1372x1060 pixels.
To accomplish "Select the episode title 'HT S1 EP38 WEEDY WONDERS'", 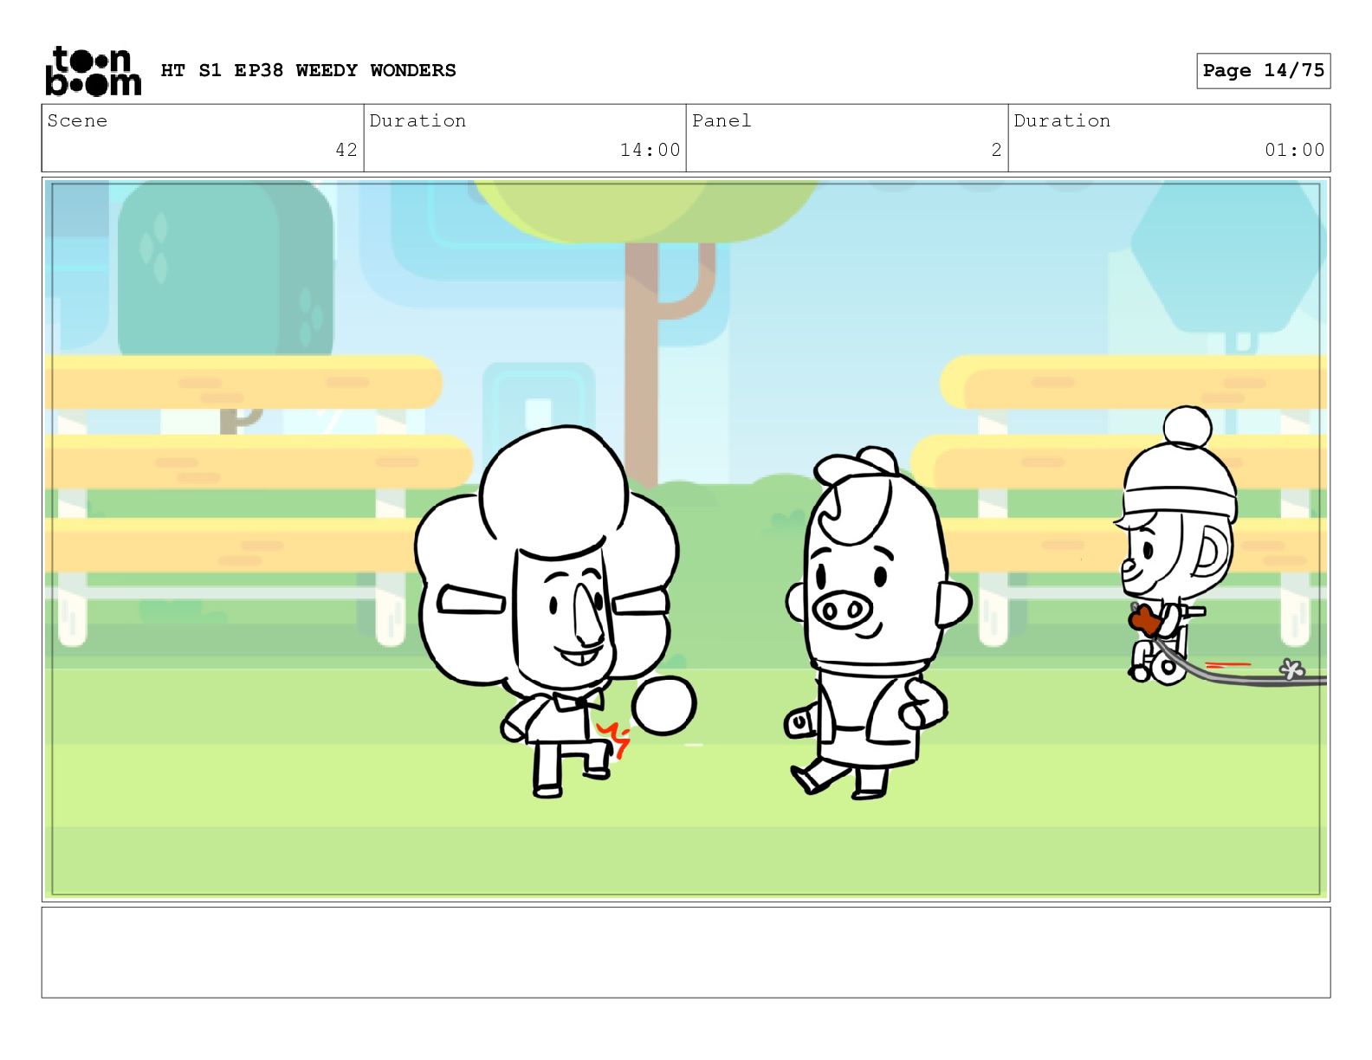I will click(308, 70).
